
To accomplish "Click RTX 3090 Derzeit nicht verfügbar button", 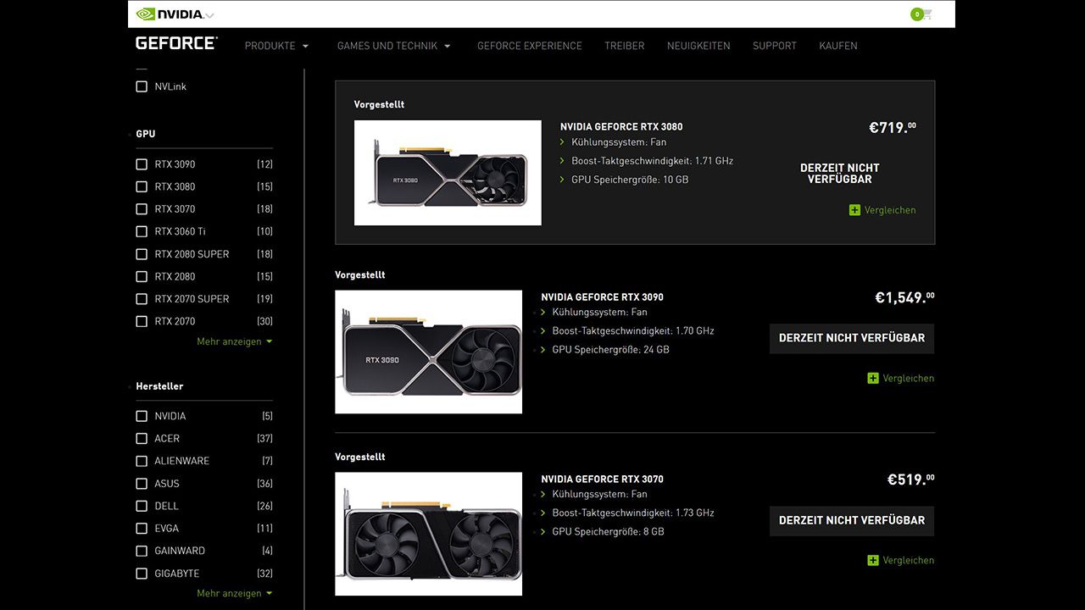I will pyautogui.click(x=851, y=338).
